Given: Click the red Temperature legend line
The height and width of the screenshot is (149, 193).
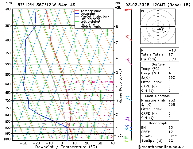Looking at the screenshot, I should tap(77, 11).
